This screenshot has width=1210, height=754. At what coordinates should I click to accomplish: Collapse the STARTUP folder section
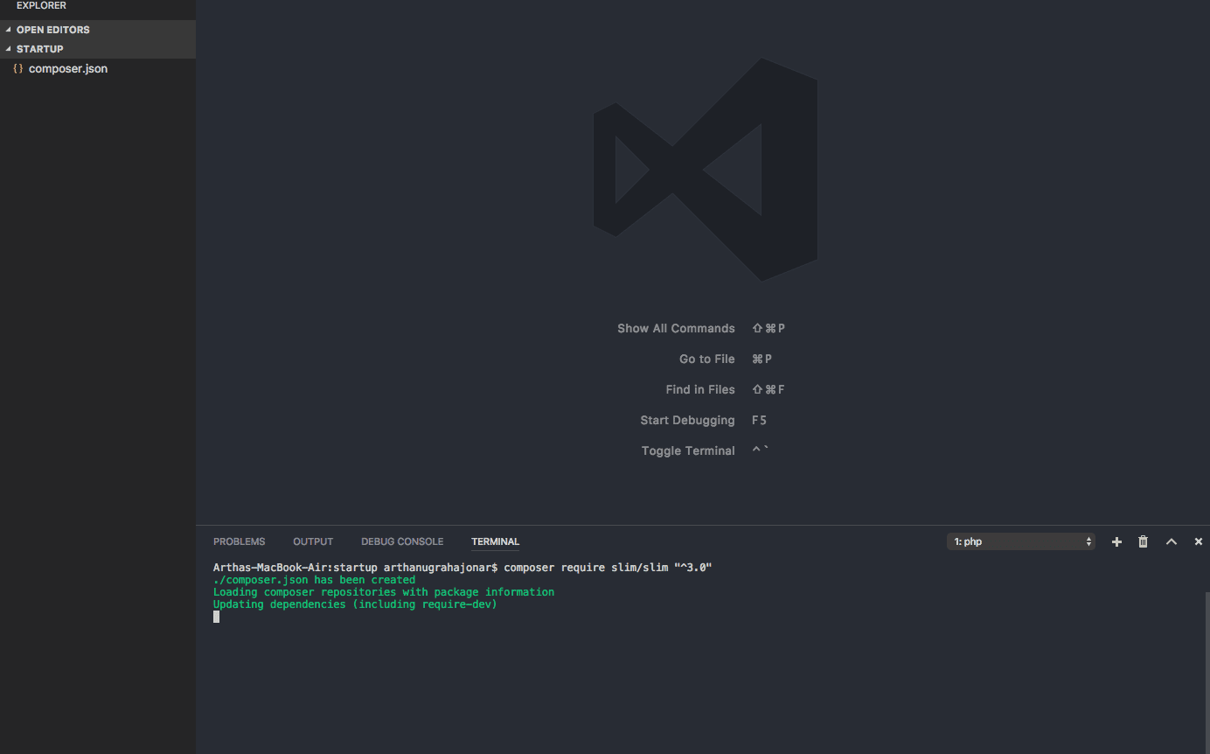coord(39,49)
